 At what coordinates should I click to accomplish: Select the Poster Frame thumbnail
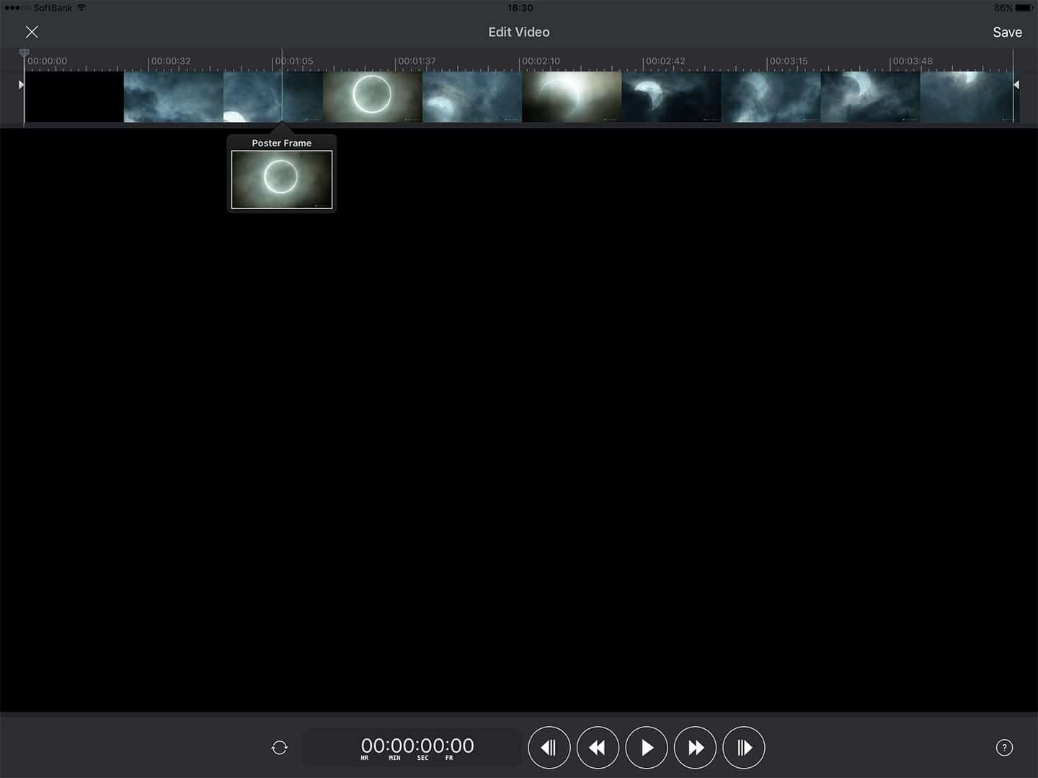pos(282,179)
